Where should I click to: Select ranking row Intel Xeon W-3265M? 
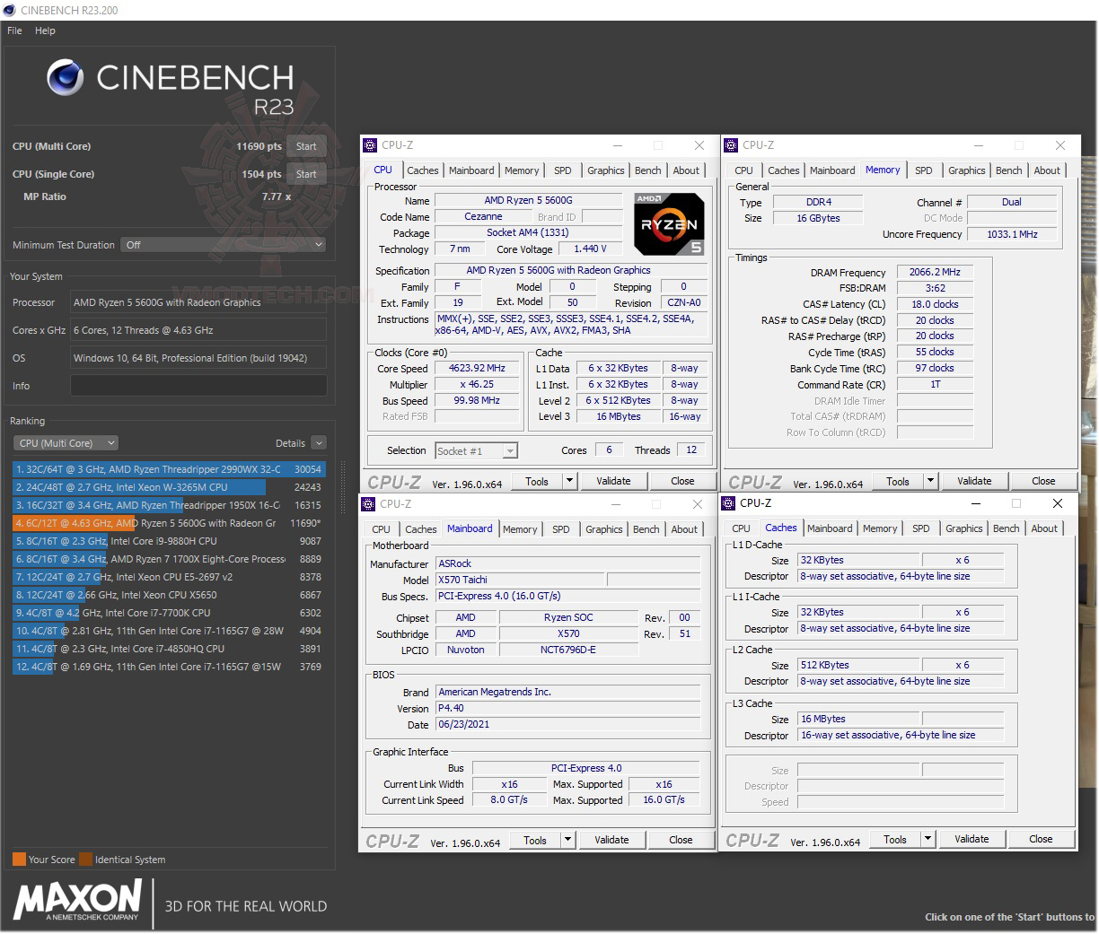click(168, 487)
